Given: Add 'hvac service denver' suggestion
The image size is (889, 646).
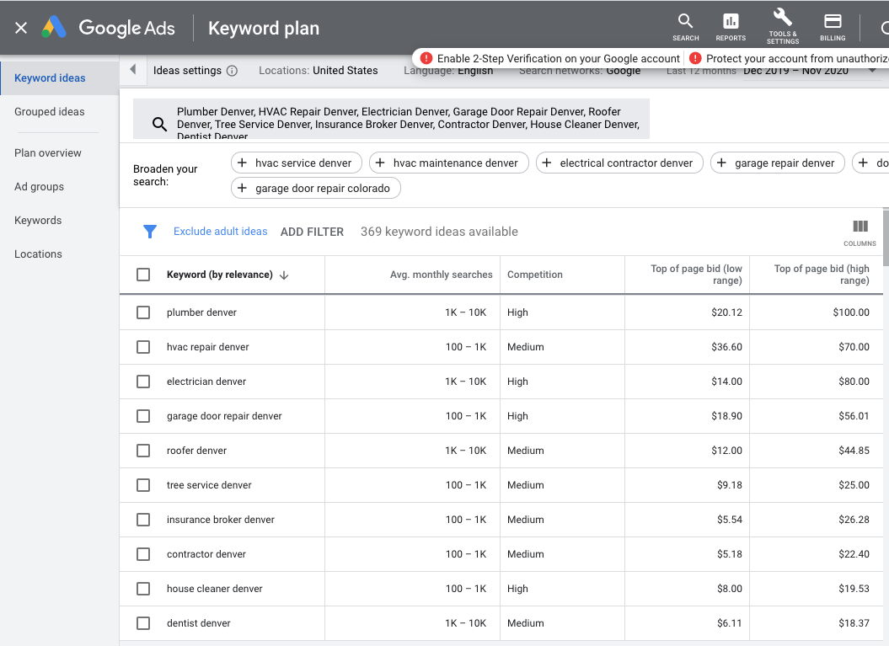Looking at the screenshot, I should (x=297, y=163).
